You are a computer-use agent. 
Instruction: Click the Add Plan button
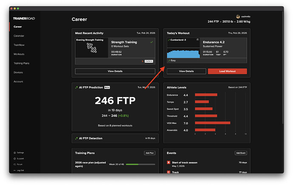[149, 153]
